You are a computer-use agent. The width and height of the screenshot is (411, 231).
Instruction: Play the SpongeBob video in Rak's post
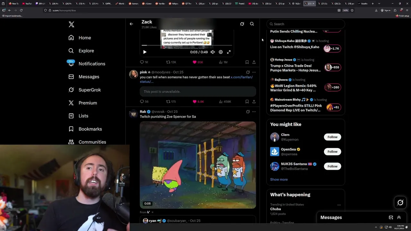pyautogui.click(x=198, y=165)
